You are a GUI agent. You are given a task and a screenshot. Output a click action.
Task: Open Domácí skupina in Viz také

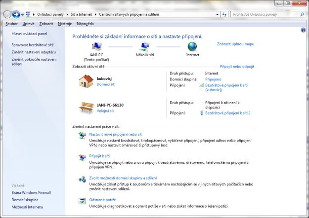tap(25, 200)
